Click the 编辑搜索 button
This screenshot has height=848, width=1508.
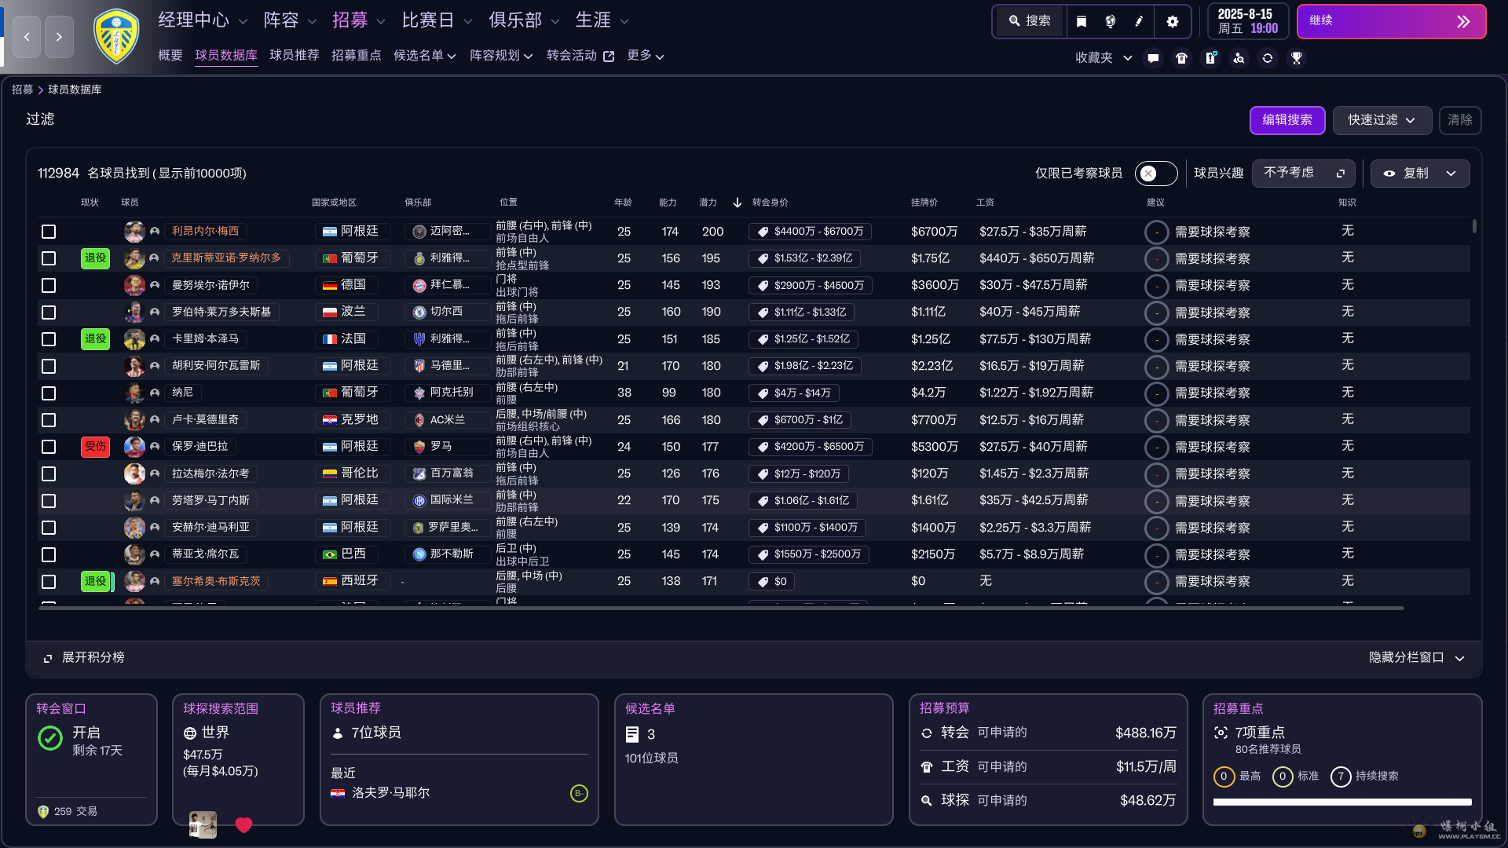tap(1287, 120)
